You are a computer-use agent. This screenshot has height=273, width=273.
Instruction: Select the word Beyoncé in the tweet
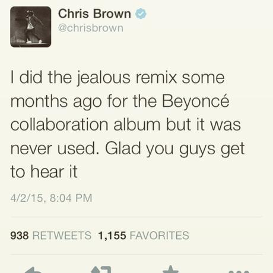(x=195, y=101)
